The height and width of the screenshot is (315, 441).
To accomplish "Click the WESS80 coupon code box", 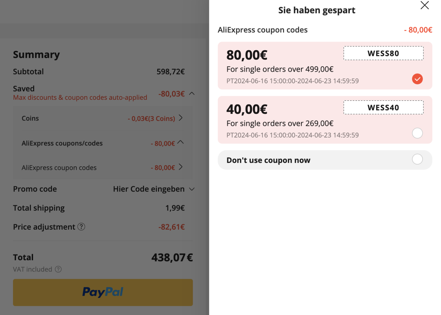I will tap(383, 53).
